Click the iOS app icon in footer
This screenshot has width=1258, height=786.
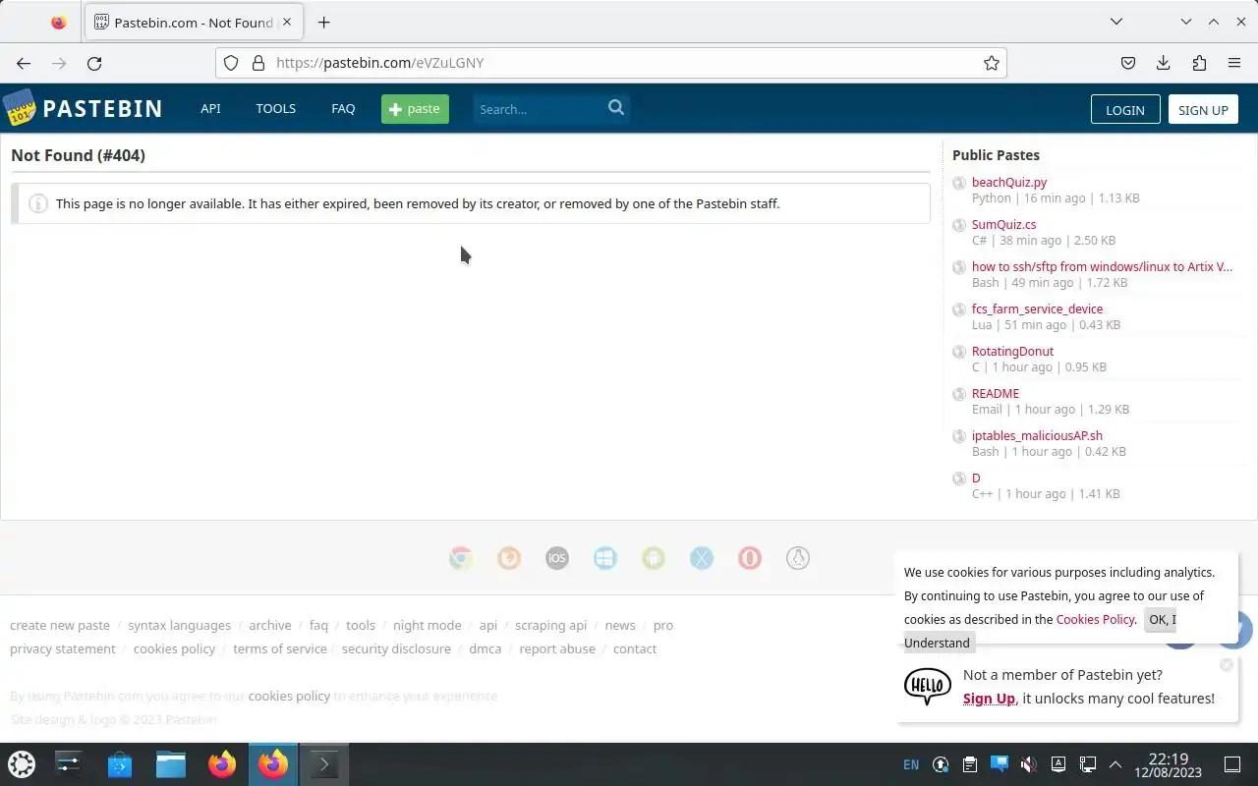pos(557,558)
